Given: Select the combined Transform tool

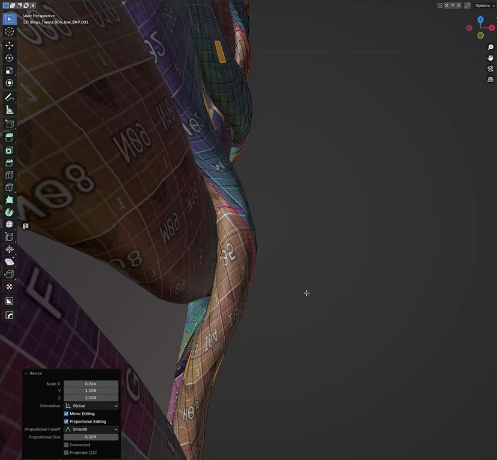Looking at the screenshot, I should tap(9, 83).
